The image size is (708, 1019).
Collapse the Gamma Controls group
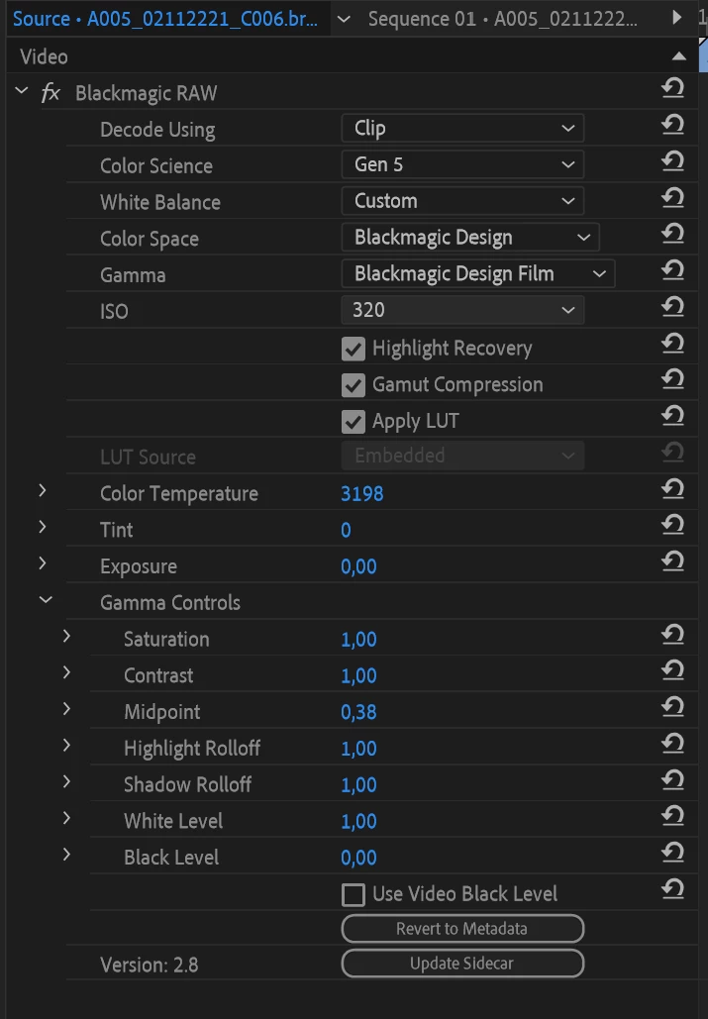point(46,600)
